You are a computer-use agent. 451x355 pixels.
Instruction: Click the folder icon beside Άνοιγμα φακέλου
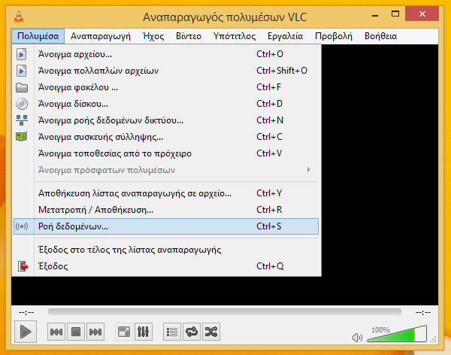(22, 87)
